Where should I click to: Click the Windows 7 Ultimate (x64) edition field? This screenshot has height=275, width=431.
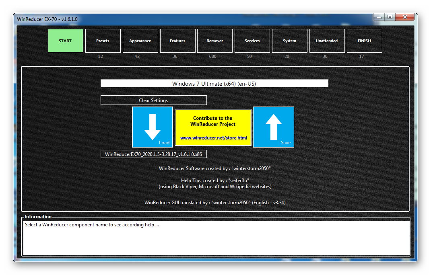(214, 84)
